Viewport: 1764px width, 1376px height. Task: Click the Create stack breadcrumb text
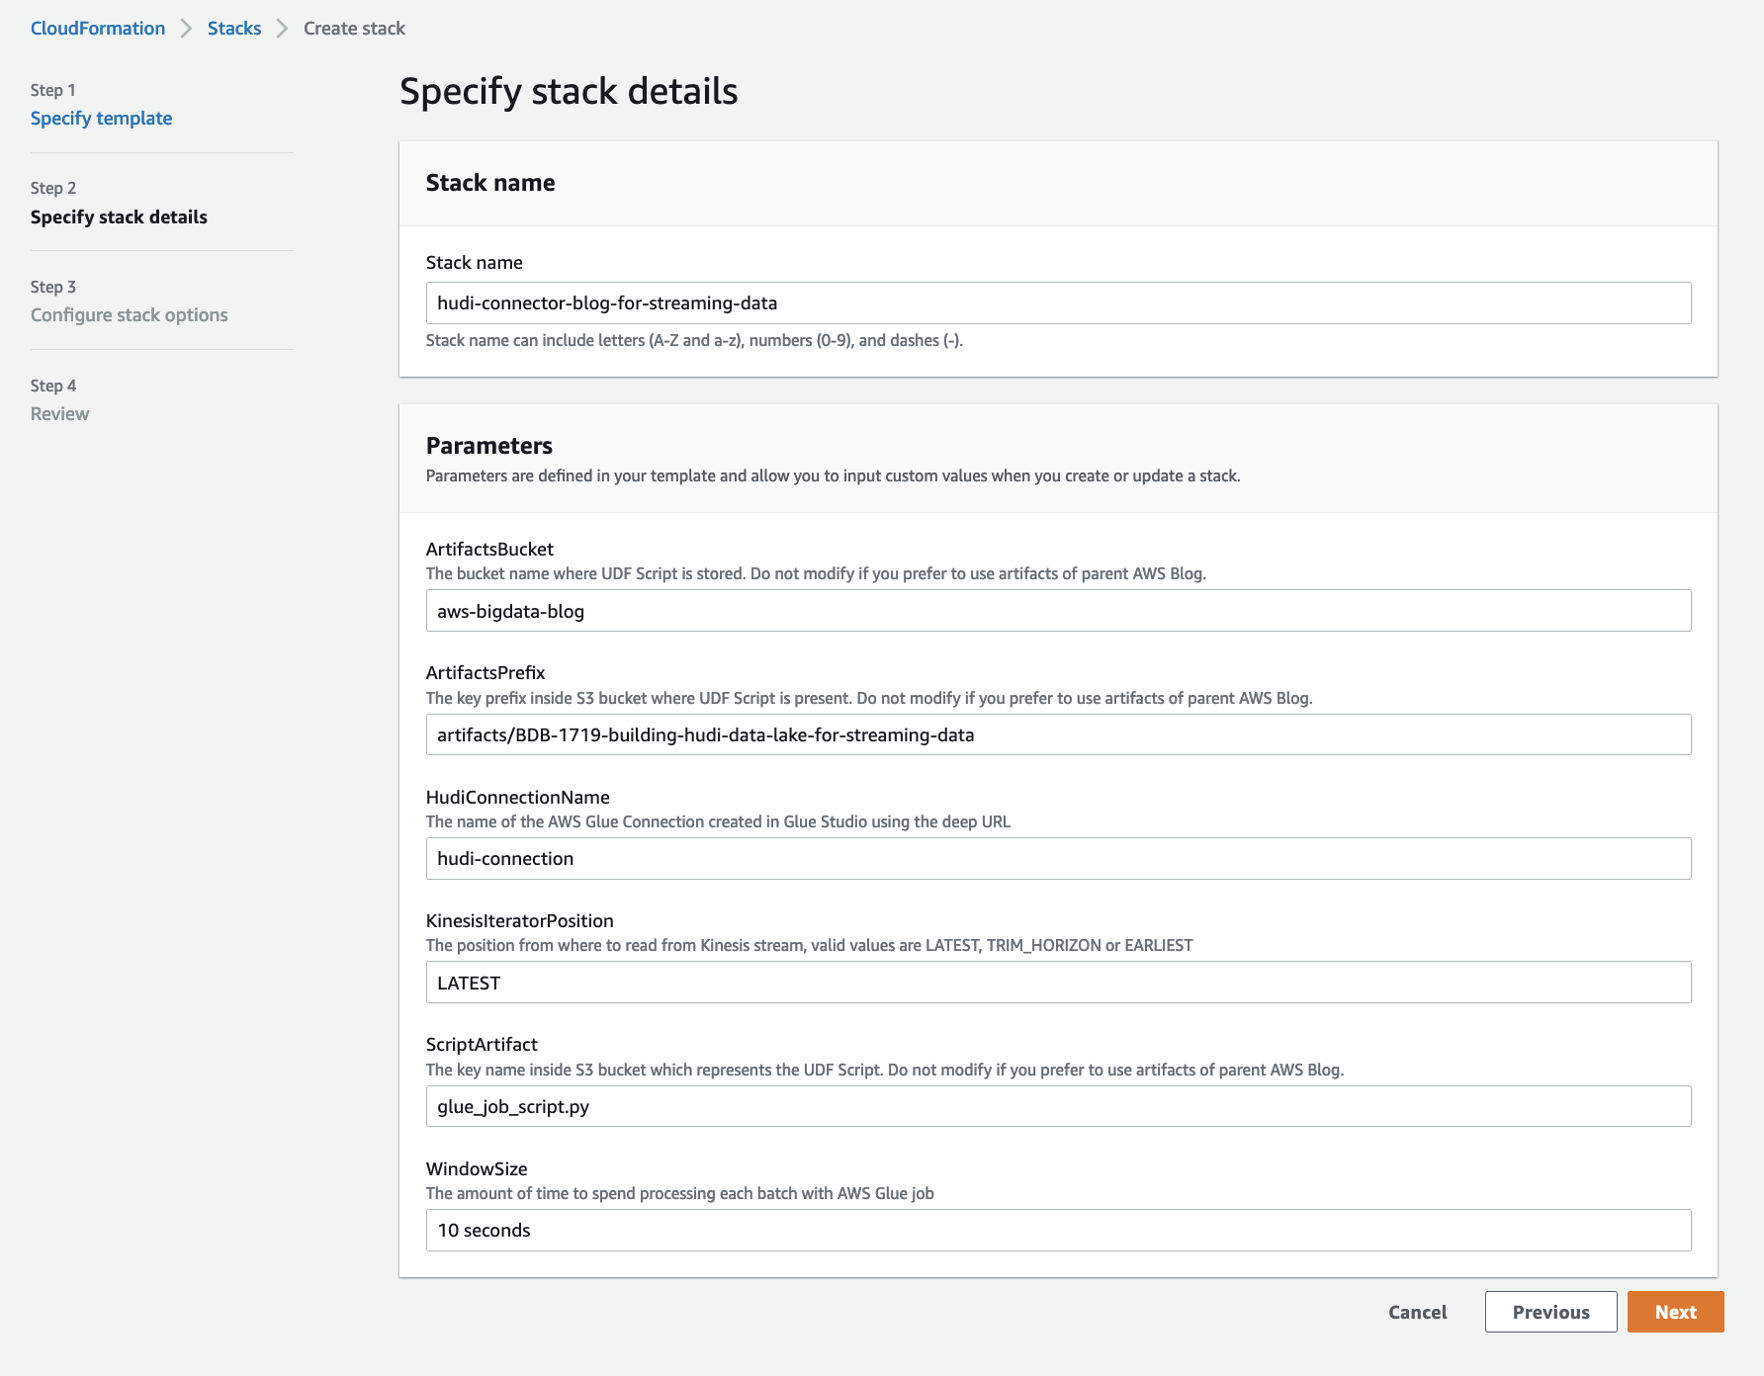point(354,29)
